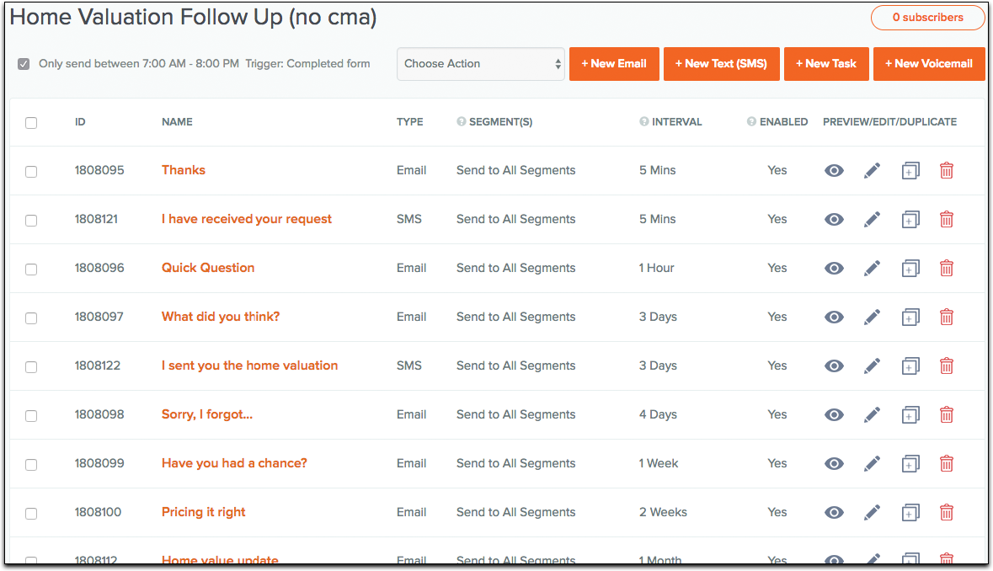Preview the I sent you the home valuation SMS

pyautogui.click(x=834, y=366)
